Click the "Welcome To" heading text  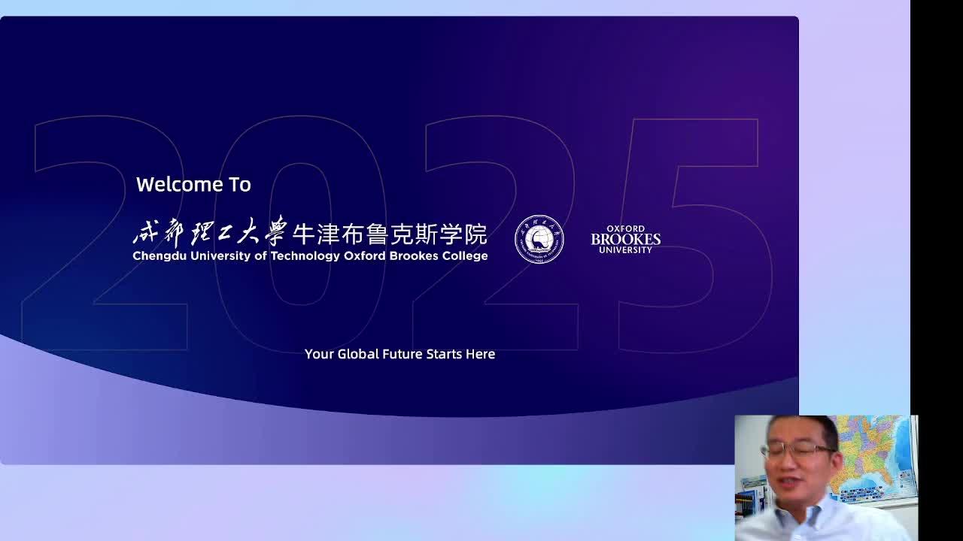pyautogui.click(x=193, y=184)
